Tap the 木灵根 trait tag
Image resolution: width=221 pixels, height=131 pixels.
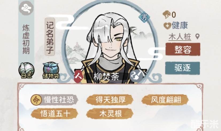click(110, 114)
